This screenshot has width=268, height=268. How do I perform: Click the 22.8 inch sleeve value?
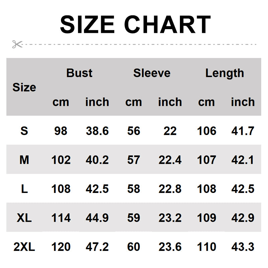point(170,189)
